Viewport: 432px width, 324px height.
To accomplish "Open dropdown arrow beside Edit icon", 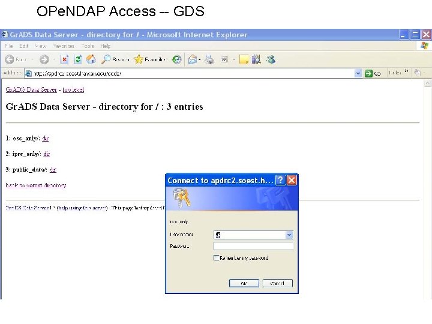I will point(234,59).
